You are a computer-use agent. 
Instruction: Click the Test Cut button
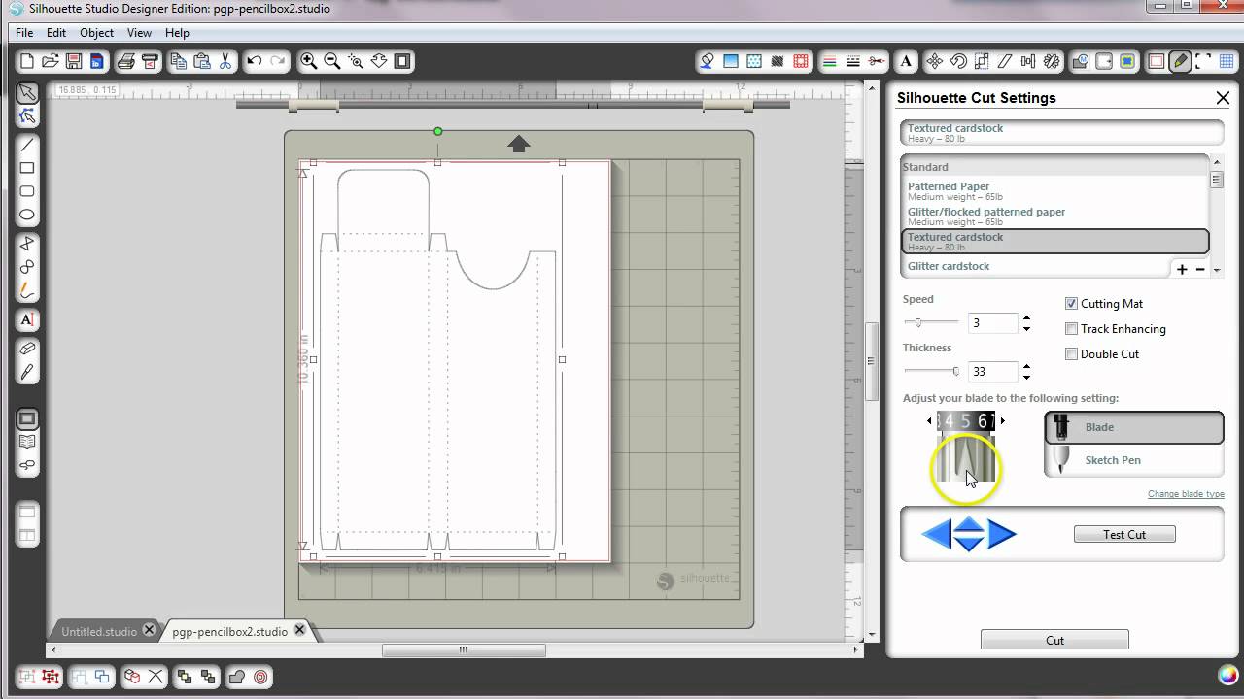coord(1124,535)
